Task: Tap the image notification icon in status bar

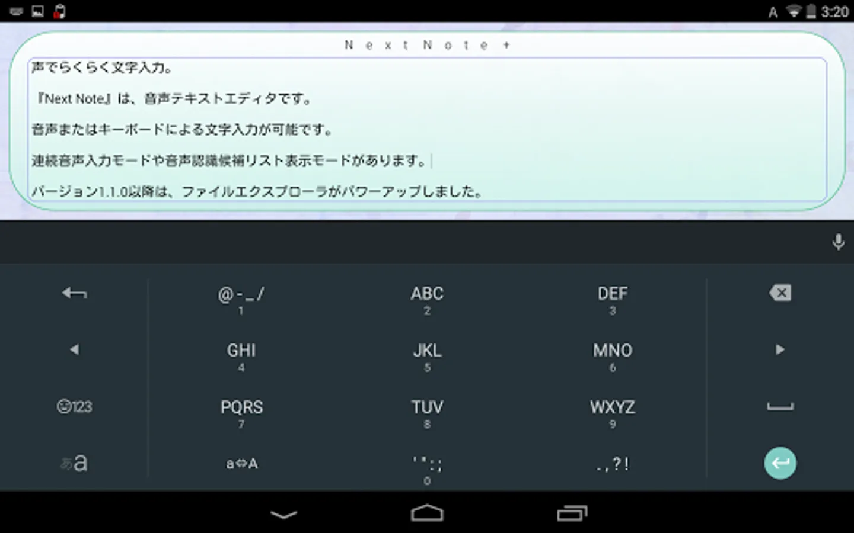Action: (38, 11)
